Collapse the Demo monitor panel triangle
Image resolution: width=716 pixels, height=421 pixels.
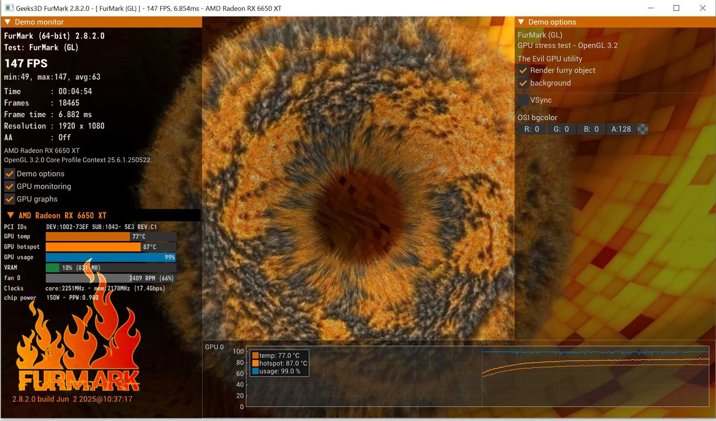click(7, 22)
